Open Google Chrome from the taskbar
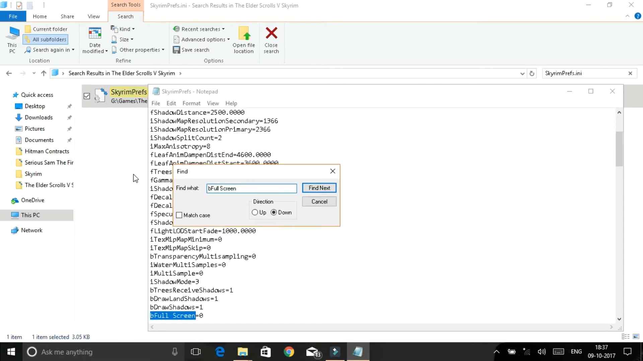The image size is (643, 361). tap(289, 352)
